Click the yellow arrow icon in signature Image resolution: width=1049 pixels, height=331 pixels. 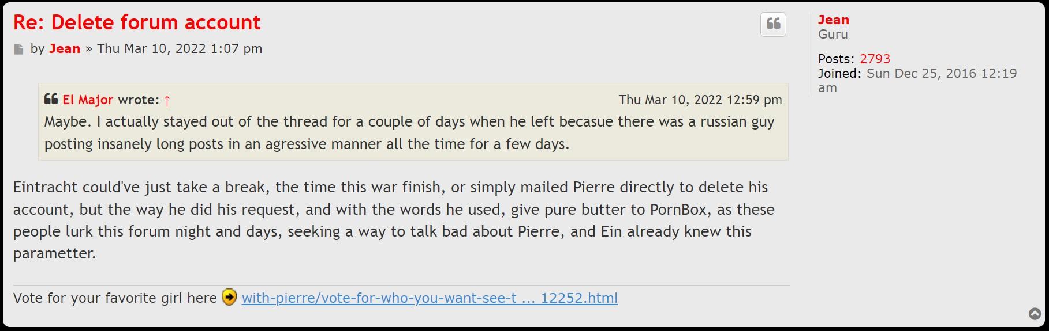coord(229,297)
